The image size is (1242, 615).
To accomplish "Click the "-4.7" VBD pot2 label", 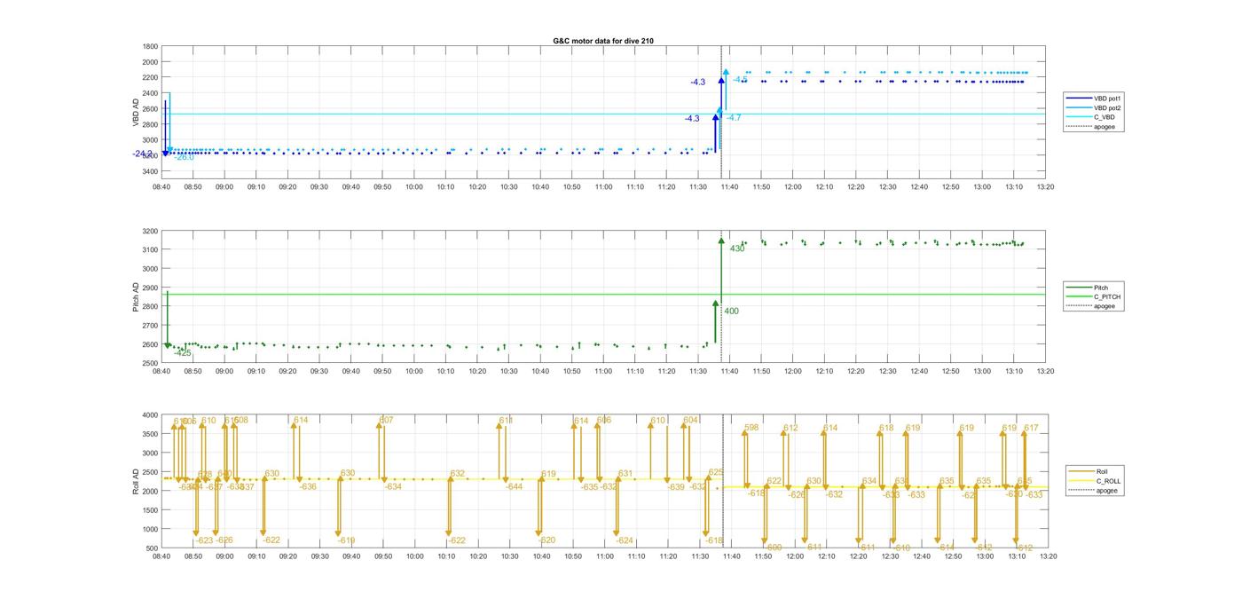I will (734, 117).
